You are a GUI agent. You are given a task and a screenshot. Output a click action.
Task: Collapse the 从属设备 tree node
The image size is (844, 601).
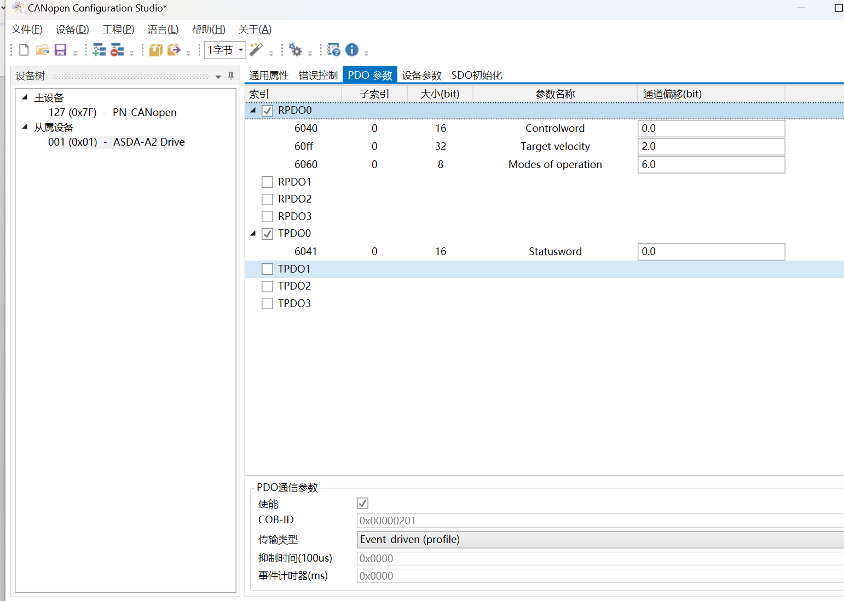point(25,127)
